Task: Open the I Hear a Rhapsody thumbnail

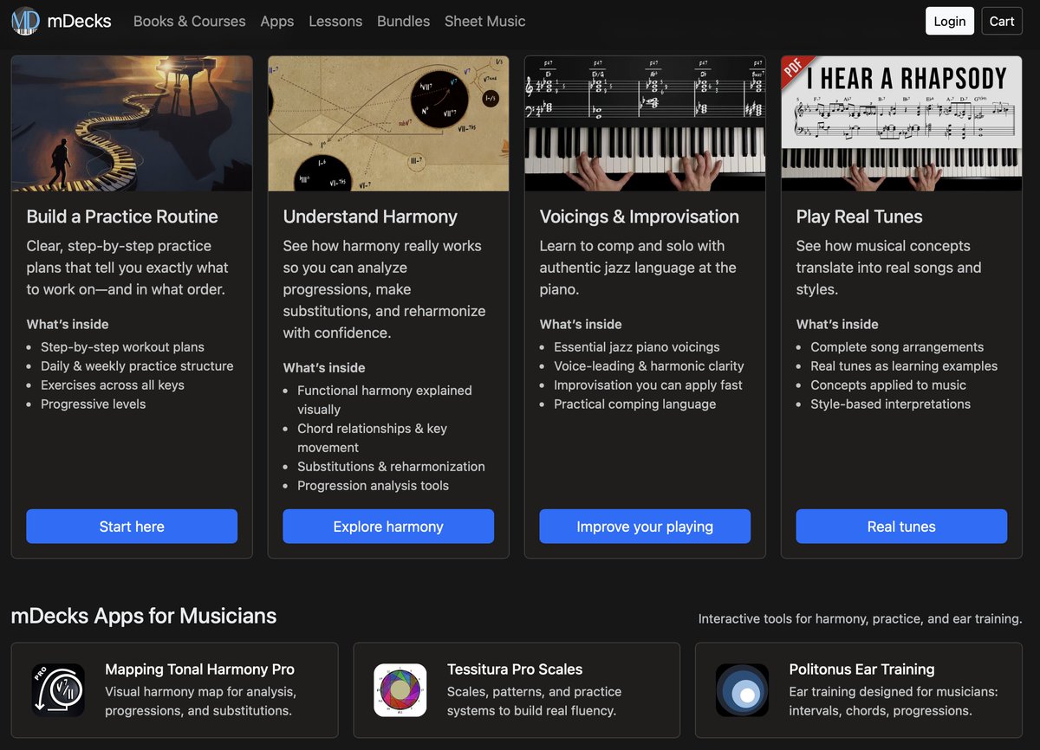Action: pyautogui.click(x=901, y=124)
